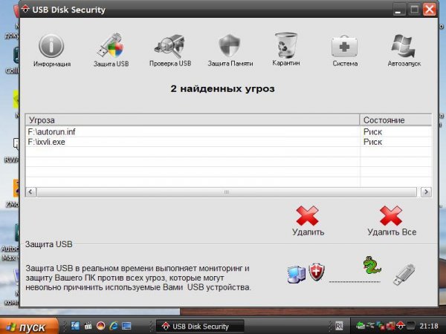
Task: Click the Риск status of ixvli.exe
Action: [372, 142]
